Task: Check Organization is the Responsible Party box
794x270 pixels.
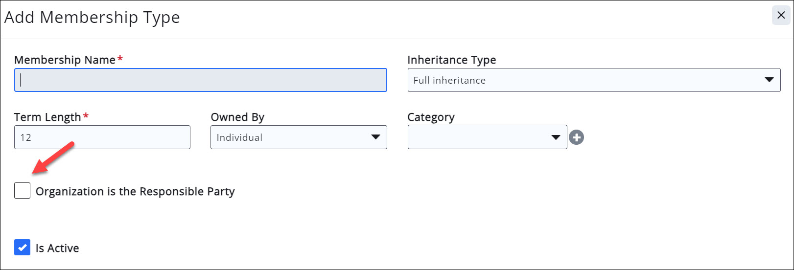Action: pyautogui.click(x=23, y=191)
